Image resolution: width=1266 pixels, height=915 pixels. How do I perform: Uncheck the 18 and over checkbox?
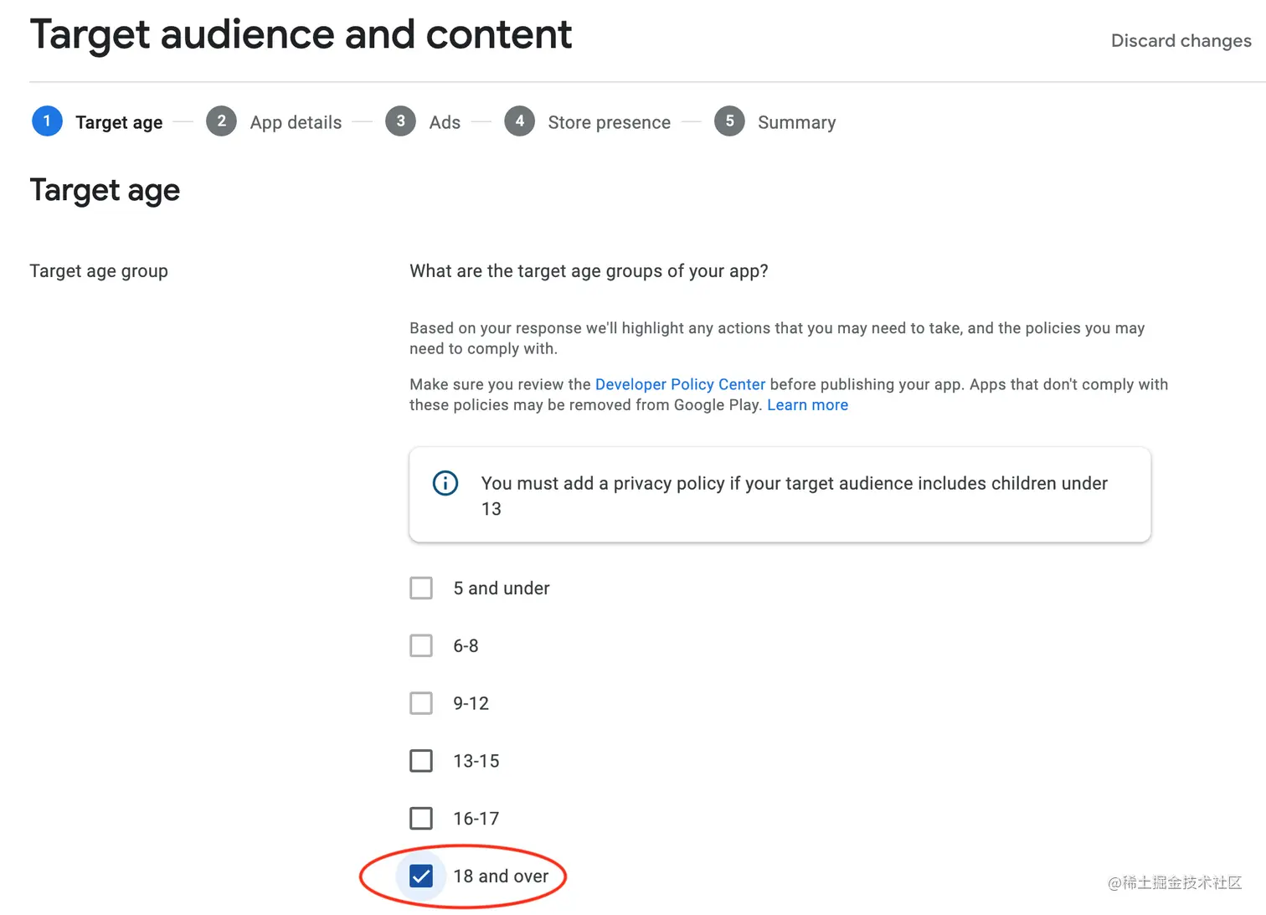[x=421, y=876]
